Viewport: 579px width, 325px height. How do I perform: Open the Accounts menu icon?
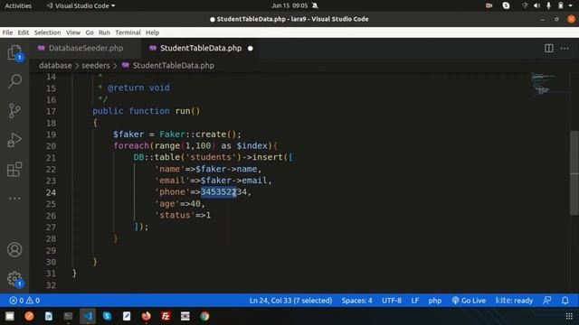point(14,249)
